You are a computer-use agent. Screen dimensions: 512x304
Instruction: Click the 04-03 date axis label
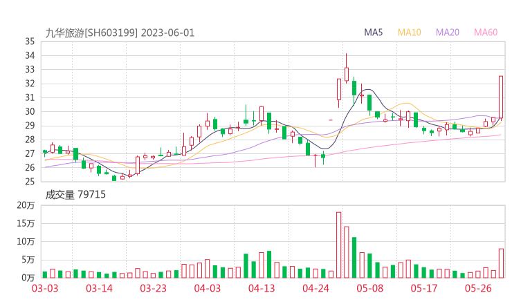point(208,288)
